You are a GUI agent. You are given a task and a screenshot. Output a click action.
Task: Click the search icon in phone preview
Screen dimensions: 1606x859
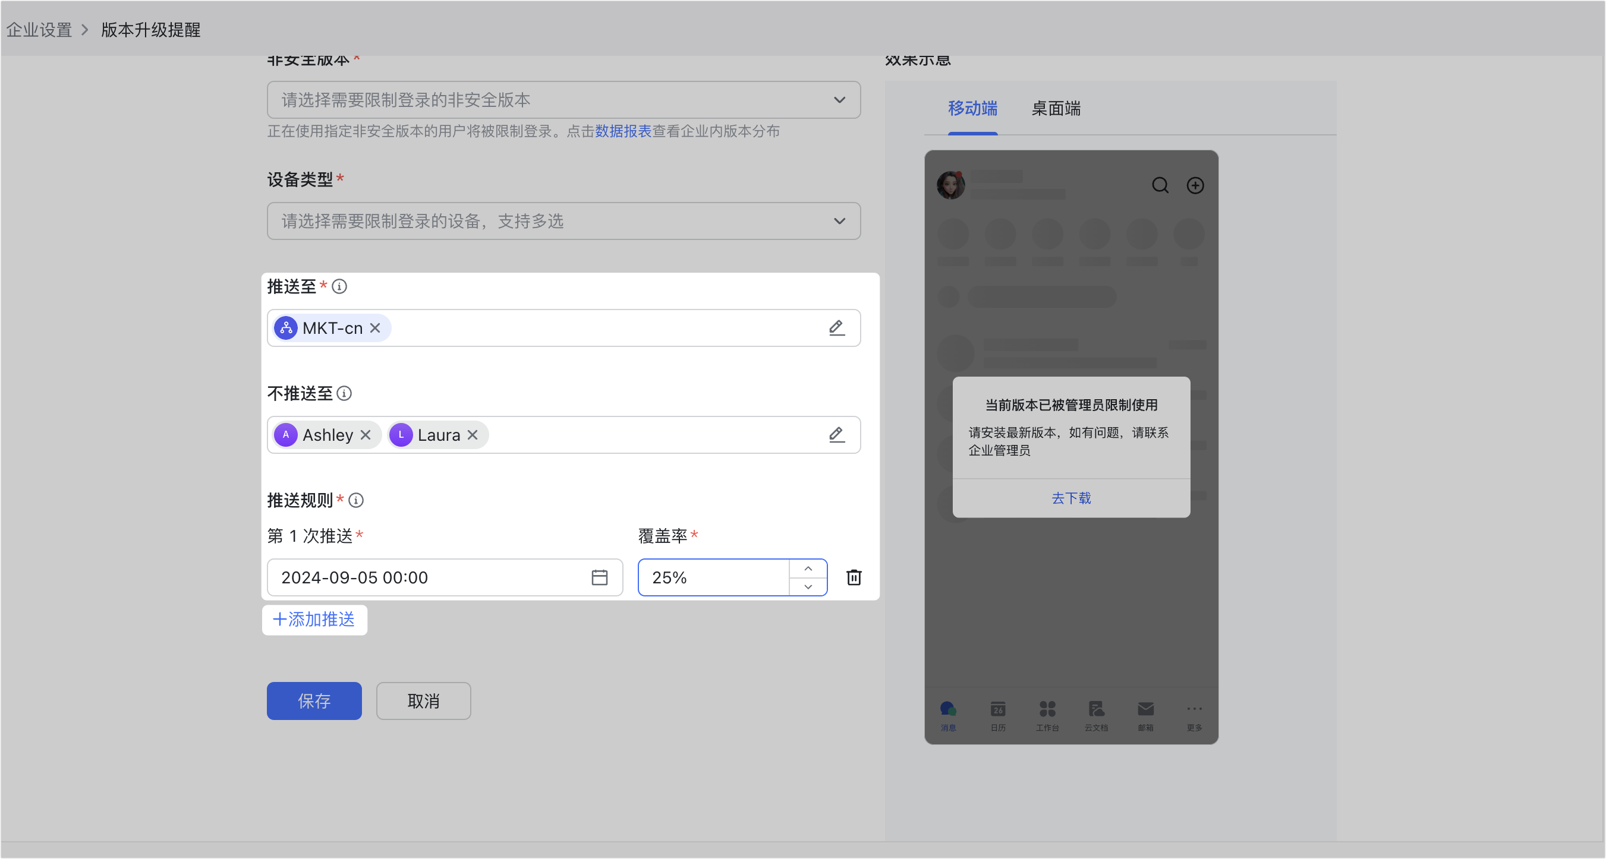[1160, 185]
